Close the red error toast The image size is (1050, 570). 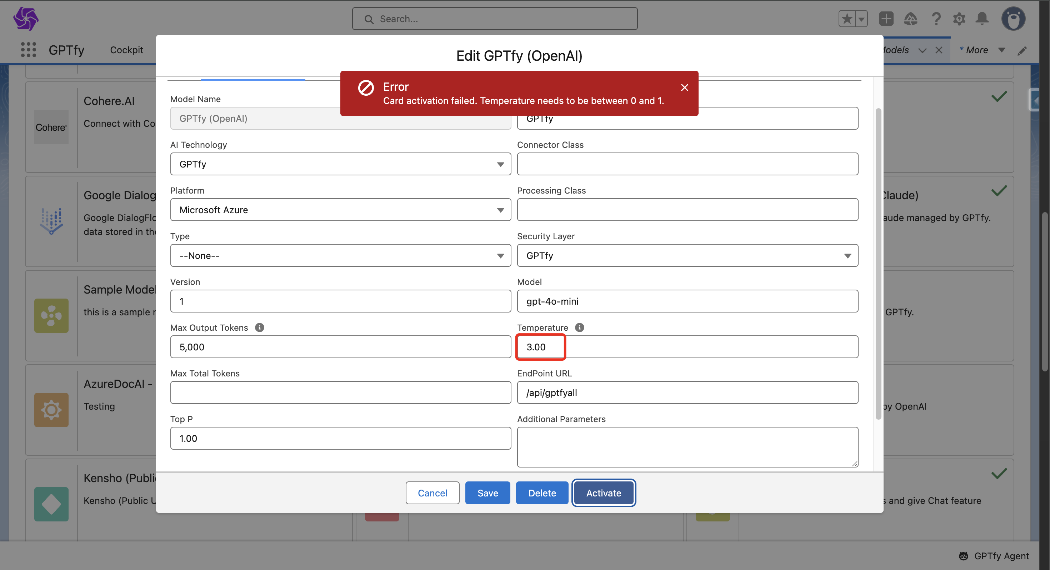(684, 87)
